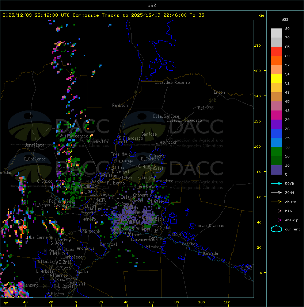Select the purple 36–39 dBZ swatch
Viewport: 304px width, 307px height.
pos(276,124)
